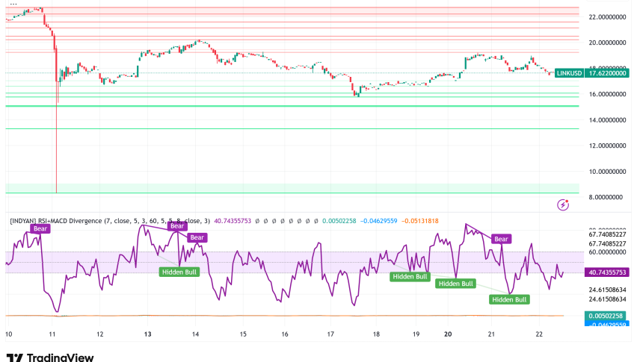Click date 20 on the time axis

(x=448, y=335)
